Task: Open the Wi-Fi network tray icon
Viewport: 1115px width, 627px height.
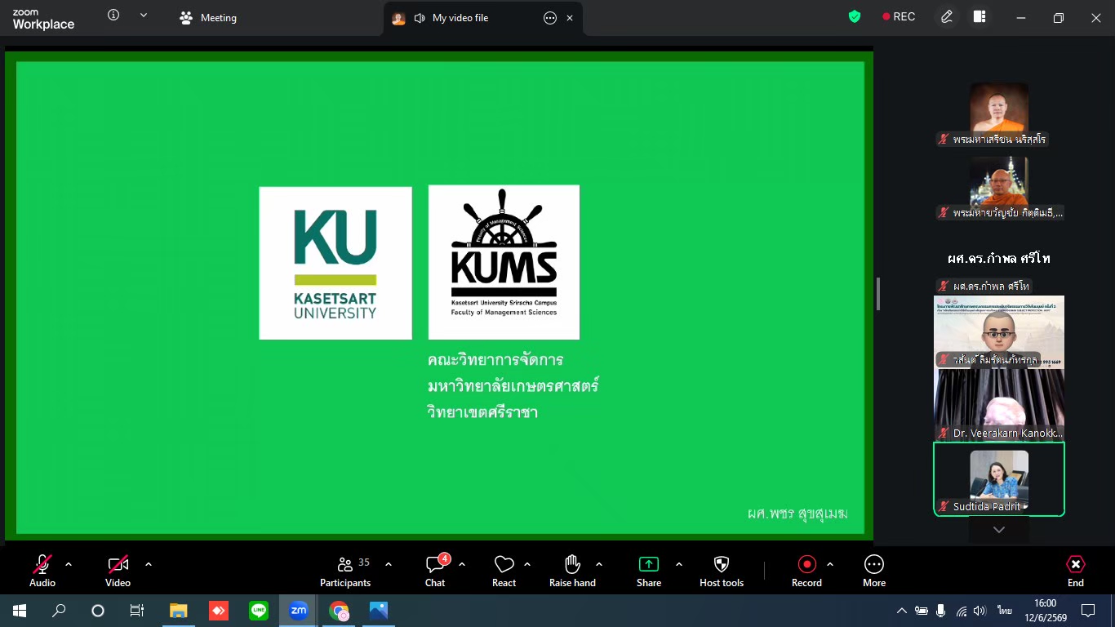Action: (962, 611)
